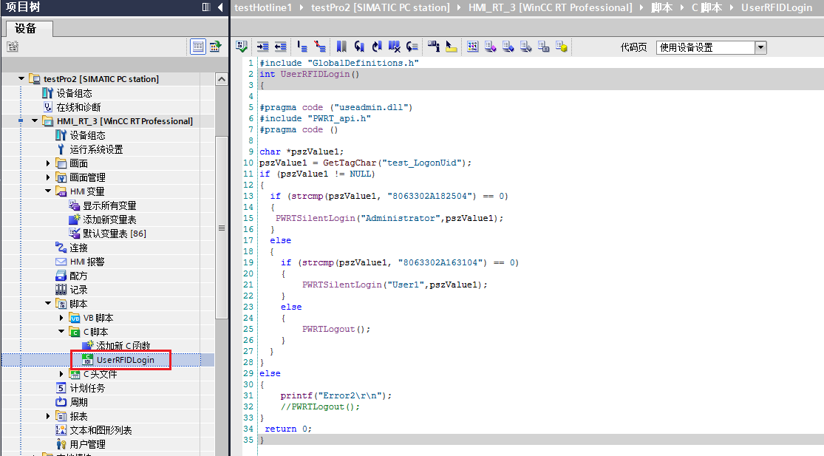The height and width of the screenshot is (456, 824).
Task: Open the 代码页 dropdown list
Action: (x=760, y=47)
